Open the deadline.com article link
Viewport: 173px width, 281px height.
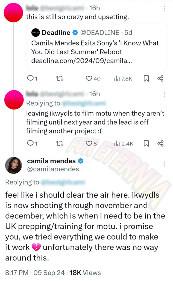coord(81,61)
